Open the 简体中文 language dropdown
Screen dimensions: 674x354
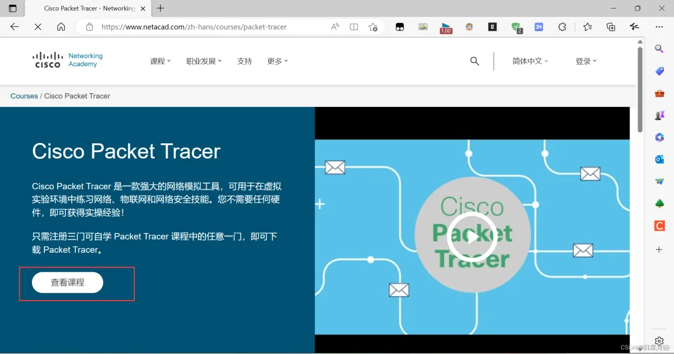tap(530, 61)
